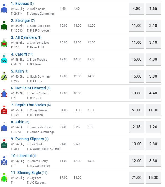Screen dimensions: 165x187
Task: Open the Athiri runner link
Action: 18,122
